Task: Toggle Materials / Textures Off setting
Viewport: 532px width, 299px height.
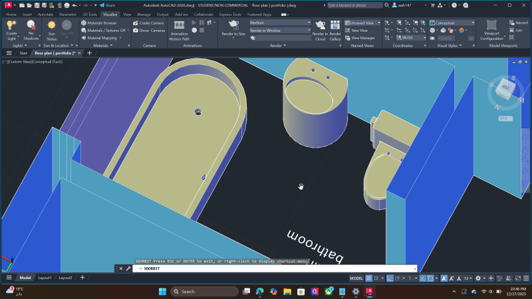Action: [106, 31]
